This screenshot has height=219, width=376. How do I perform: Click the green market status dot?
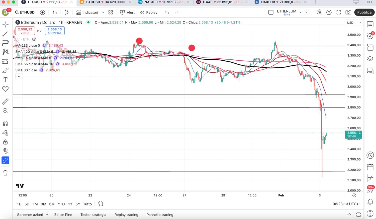(x=88, y=22)
